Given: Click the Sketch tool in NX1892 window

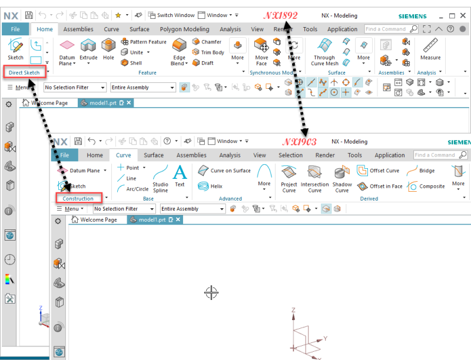Looking at the screenshot, I should pyautogui.click(x=16, y=49).
